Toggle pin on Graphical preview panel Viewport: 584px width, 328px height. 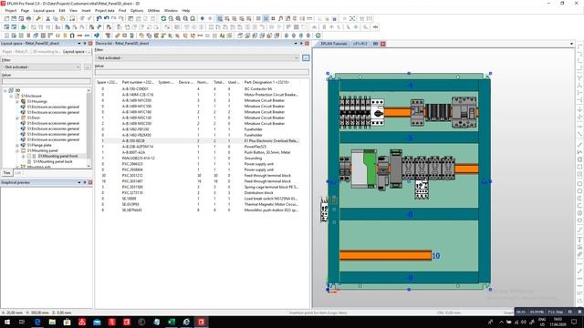point(85,182)
